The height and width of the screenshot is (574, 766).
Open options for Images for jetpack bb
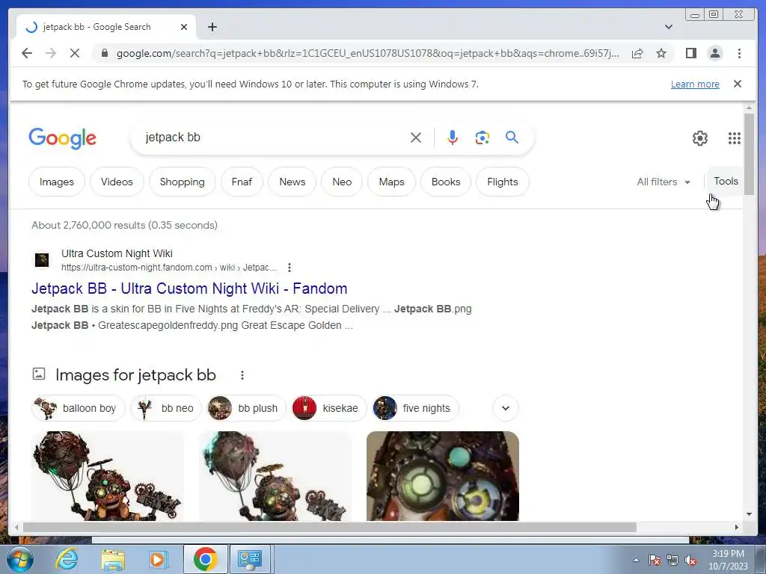coord(242,375)
